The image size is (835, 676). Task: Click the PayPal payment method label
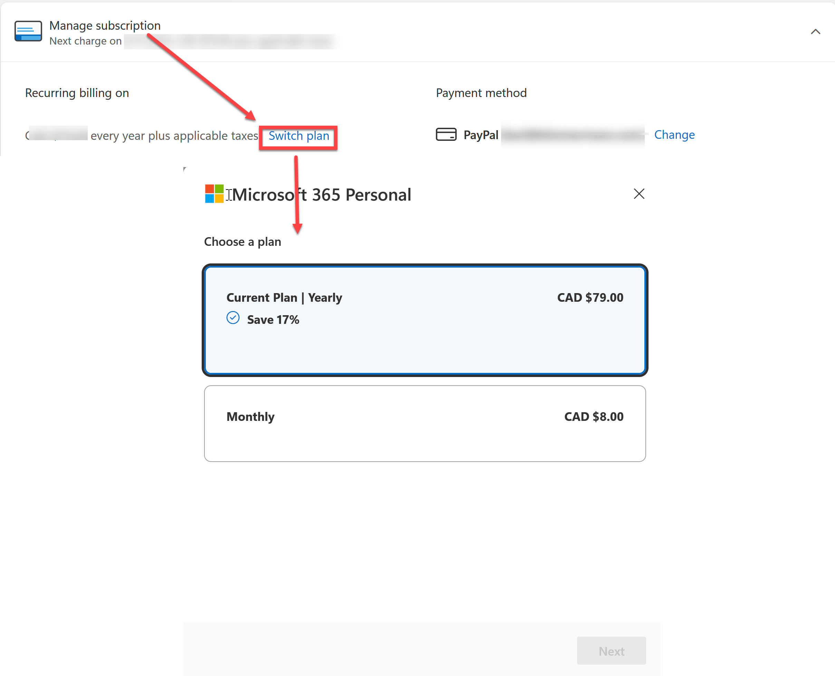481,135
